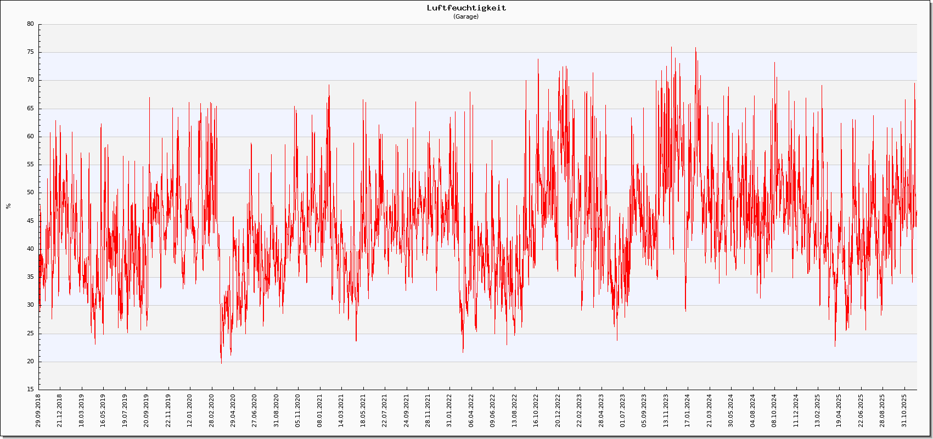Click the 31.10.2025 x-axis date
This screenshot has width=933, height=439.
coord(904,411)
